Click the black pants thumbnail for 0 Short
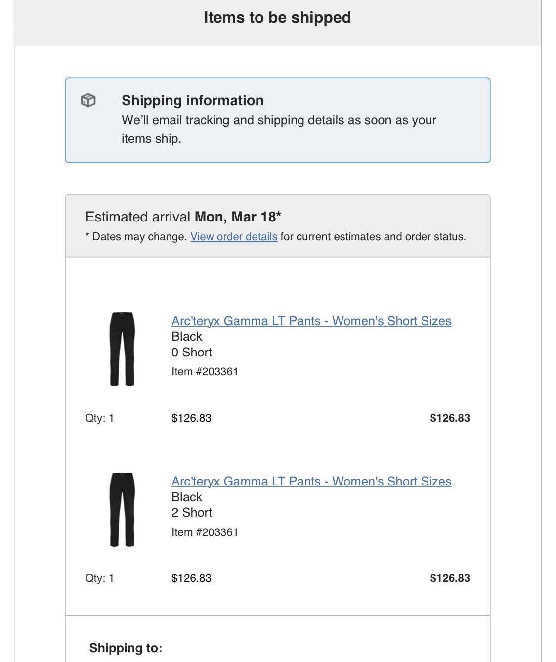The height and width of the screenshot is (662, 556). (122, 349)
